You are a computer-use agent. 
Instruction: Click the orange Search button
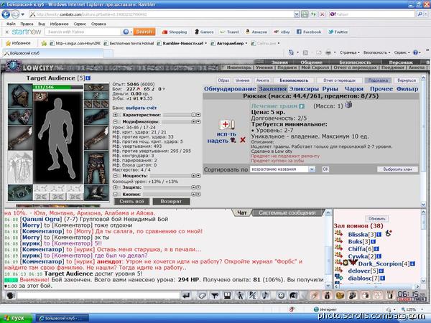[x=144, y=32]
